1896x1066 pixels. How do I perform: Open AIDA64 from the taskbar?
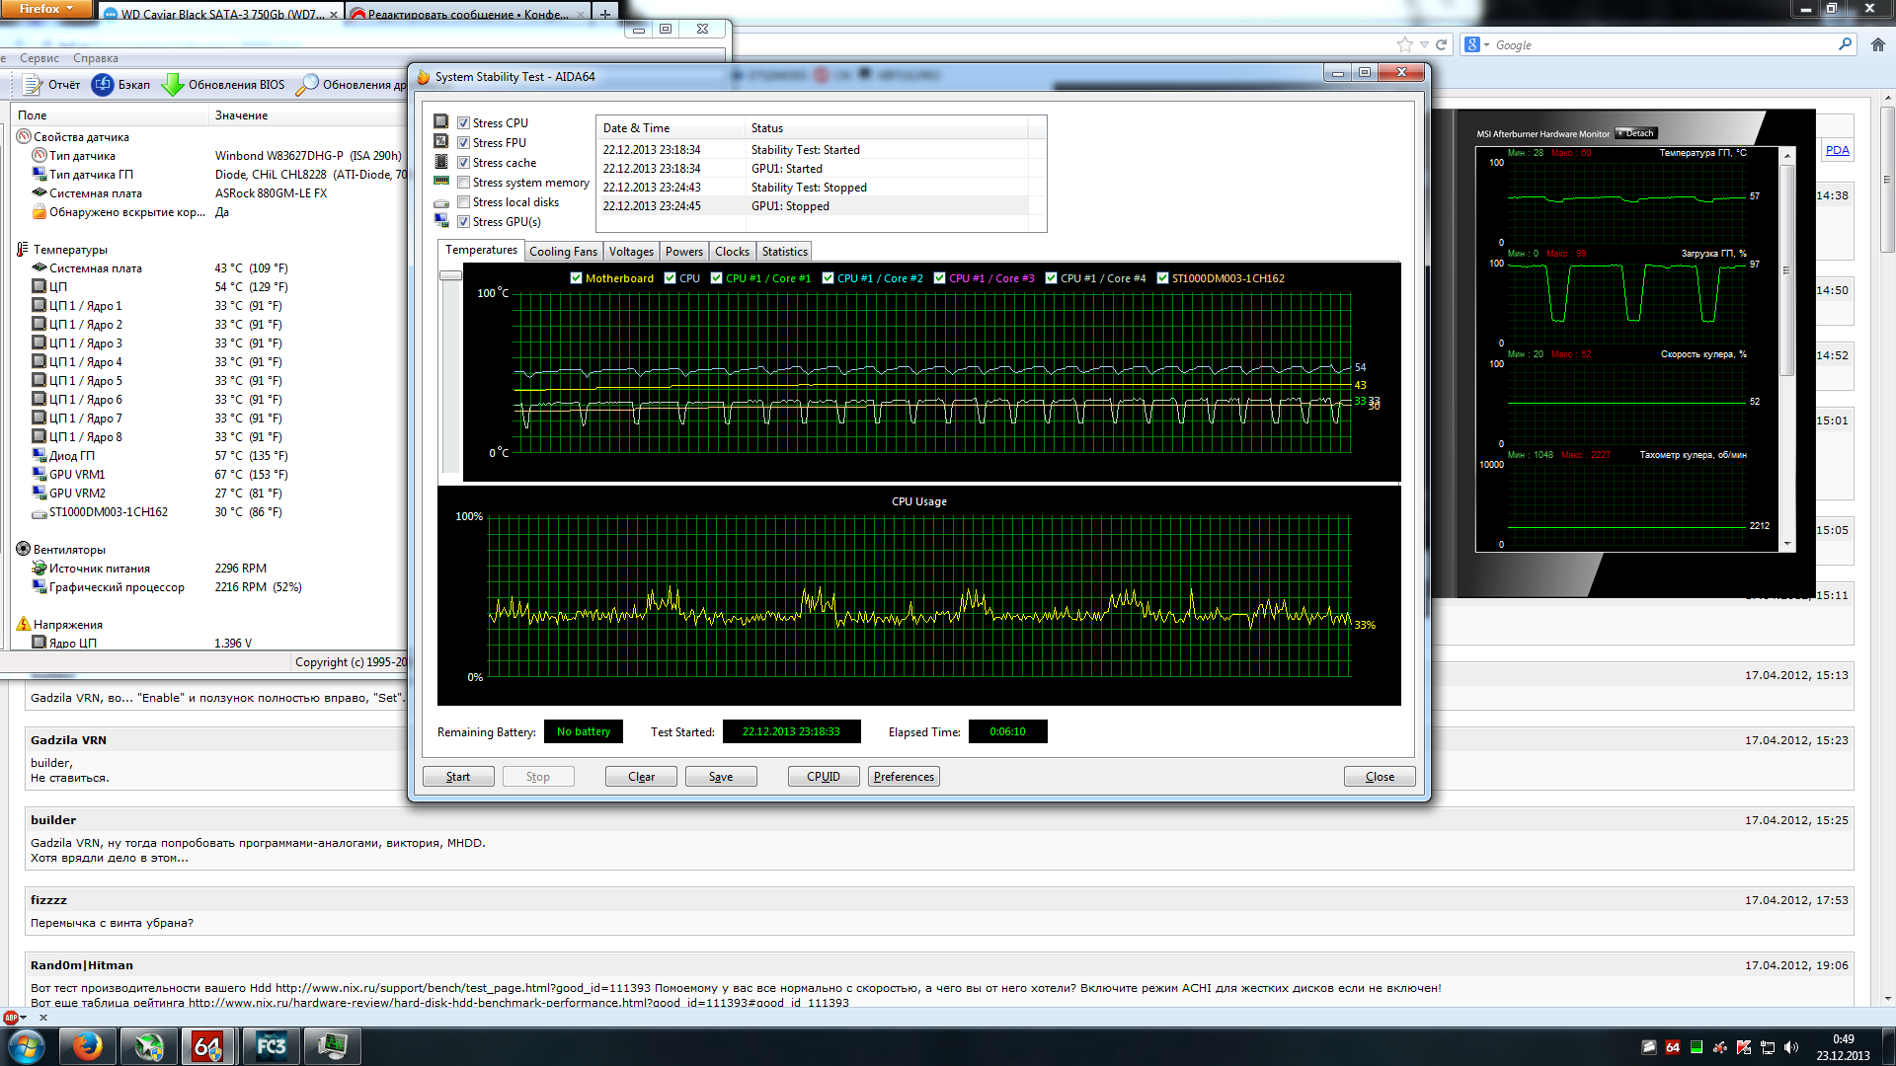(x=208, y=1046)
